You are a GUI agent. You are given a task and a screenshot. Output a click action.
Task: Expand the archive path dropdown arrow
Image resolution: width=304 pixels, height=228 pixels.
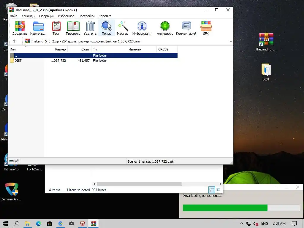(x=231, y=41)
